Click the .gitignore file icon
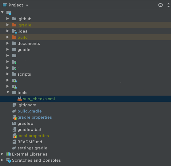Screen dimensions: 171x166 [x=14, y=105]
